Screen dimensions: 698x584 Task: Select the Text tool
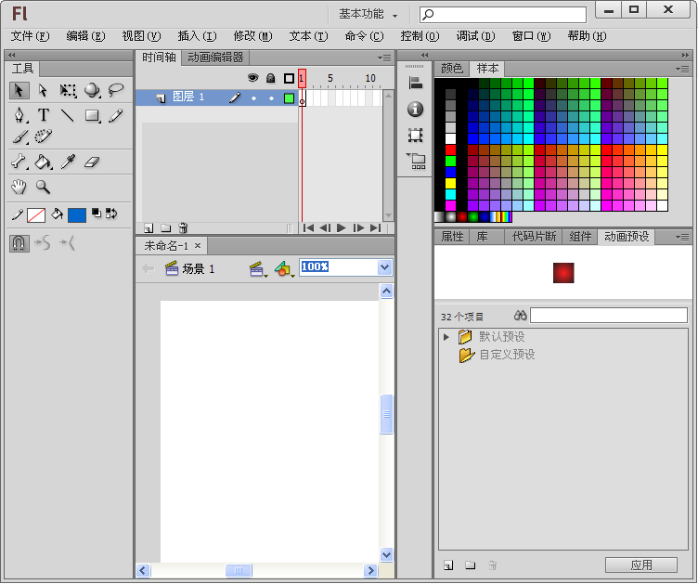pos(43,116)
